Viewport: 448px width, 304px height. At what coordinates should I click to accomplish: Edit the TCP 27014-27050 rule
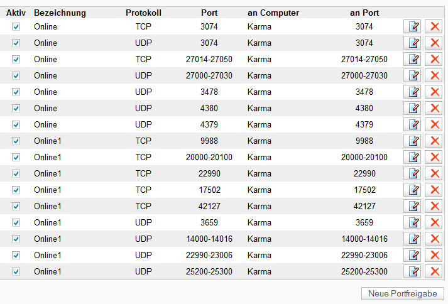coord(412,59)
